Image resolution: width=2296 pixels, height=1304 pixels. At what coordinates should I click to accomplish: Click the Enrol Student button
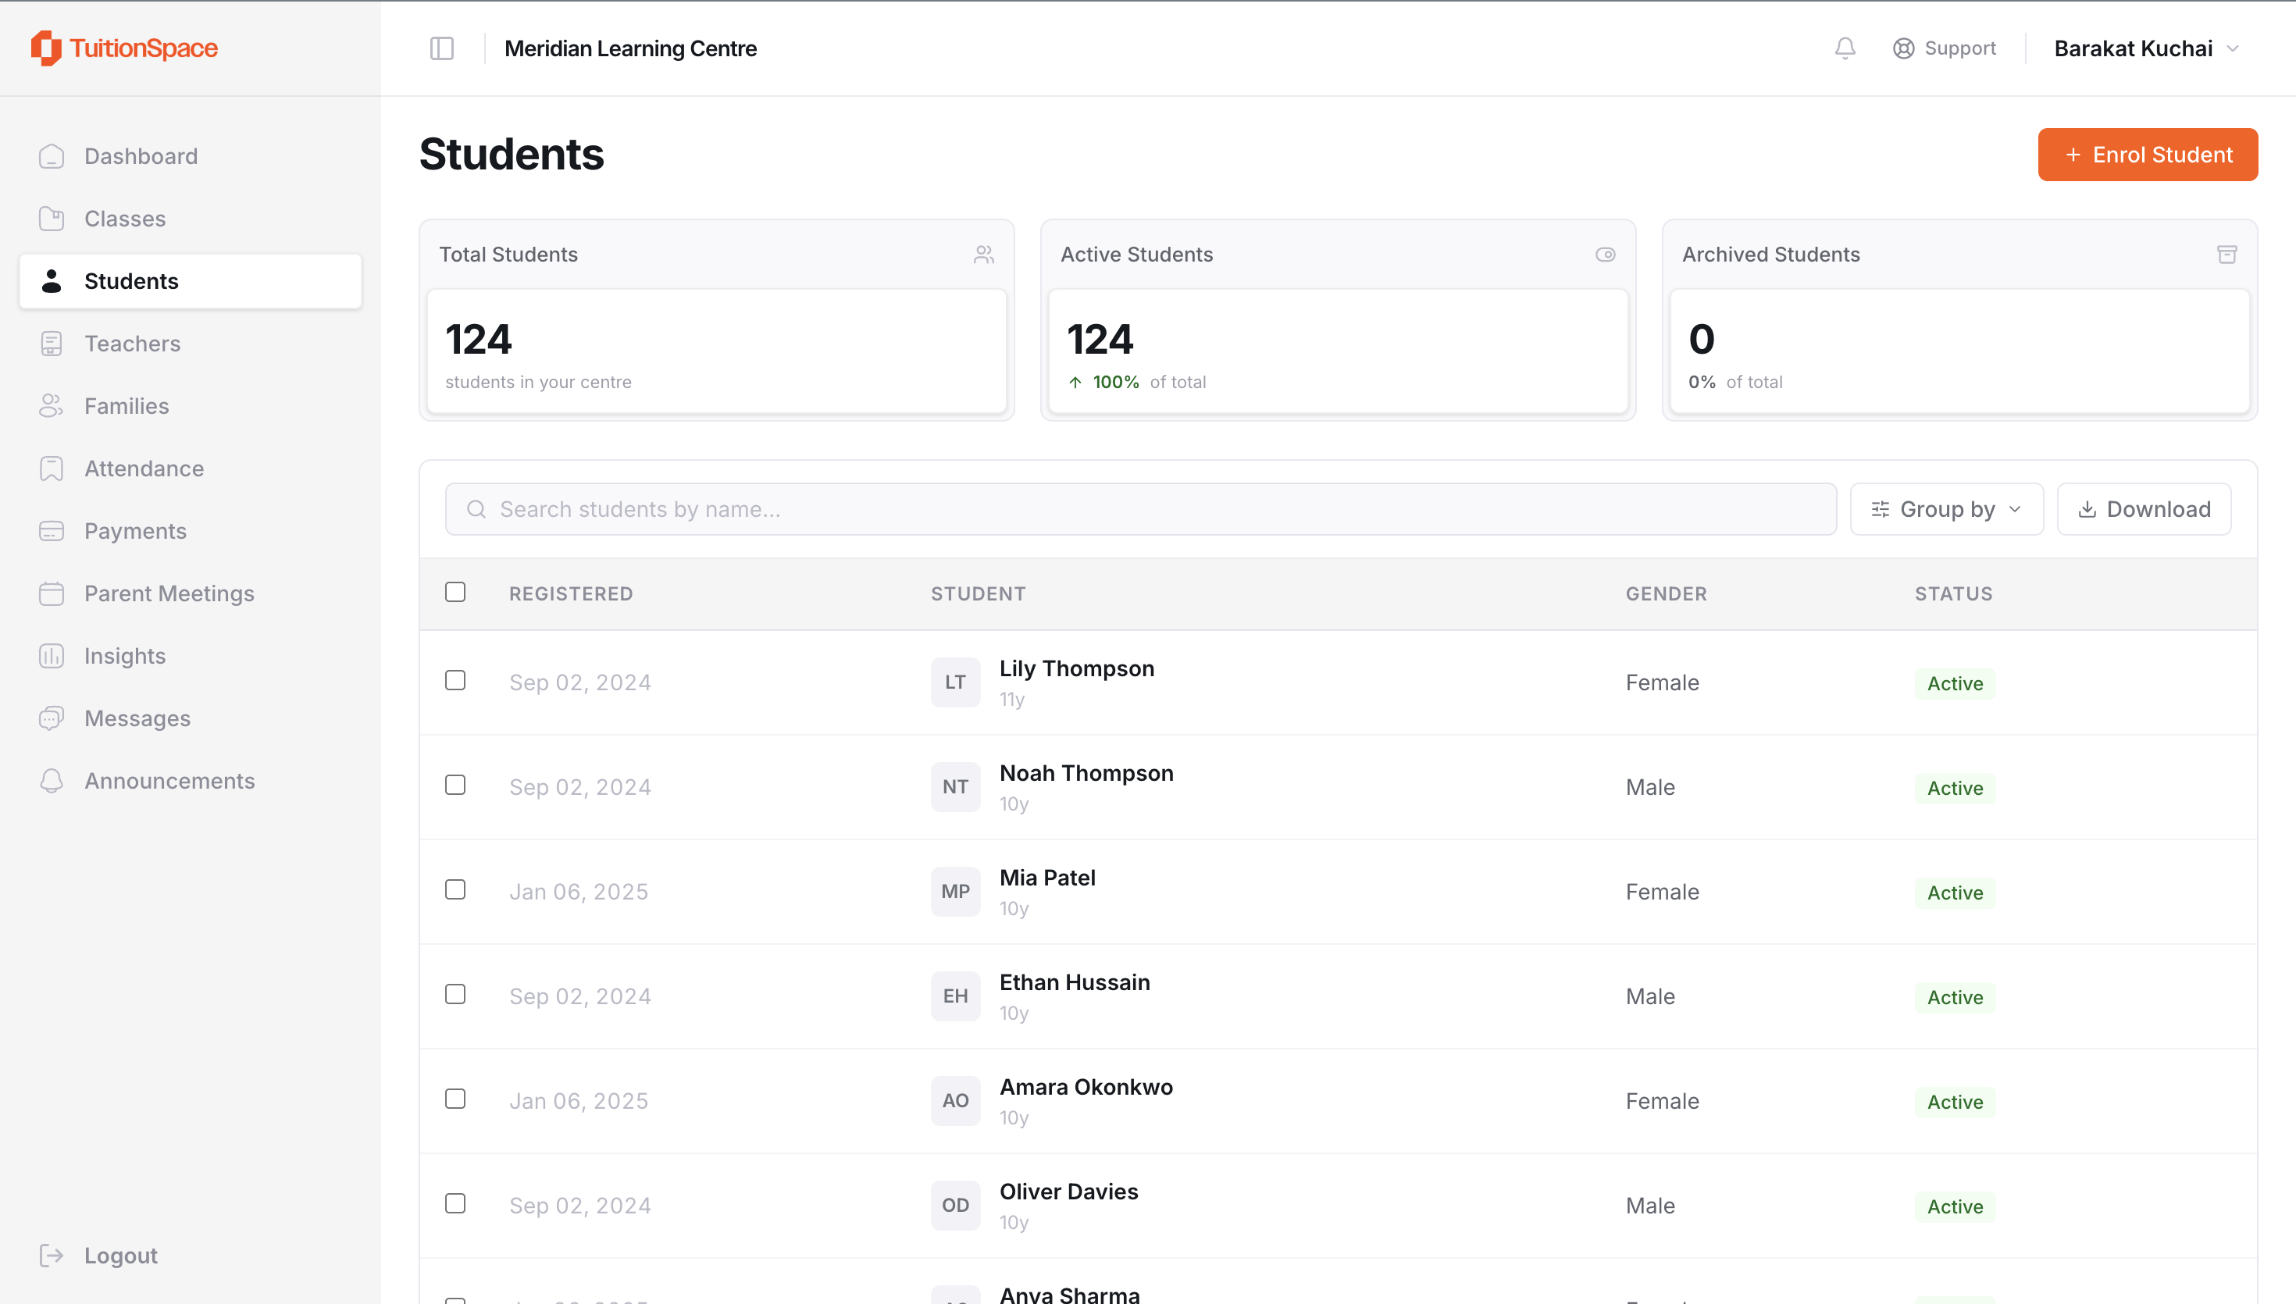2148,155
